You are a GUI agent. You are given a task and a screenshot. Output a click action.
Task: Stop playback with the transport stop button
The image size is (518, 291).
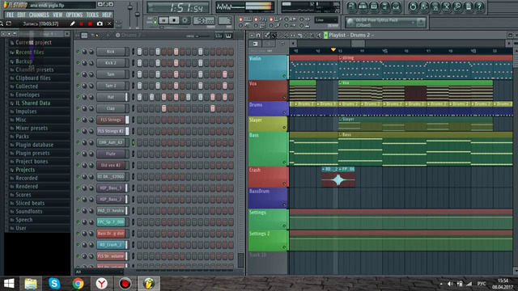tap(174, 20)
